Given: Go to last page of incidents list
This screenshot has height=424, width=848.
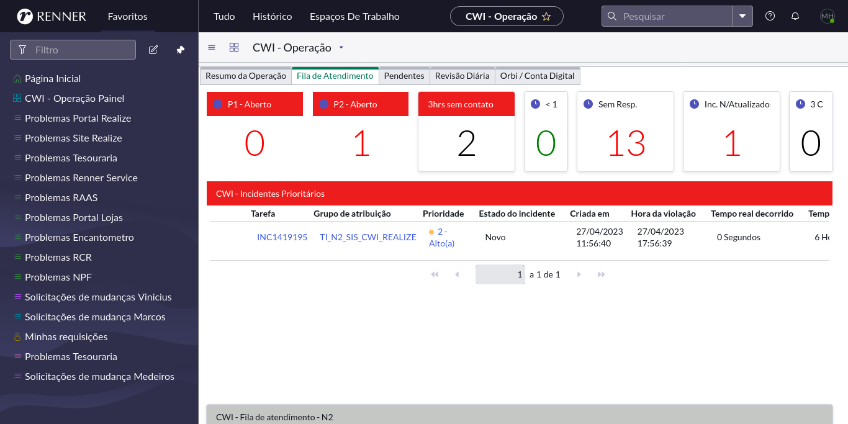Looking at the screenshot, I should [601, 274].
